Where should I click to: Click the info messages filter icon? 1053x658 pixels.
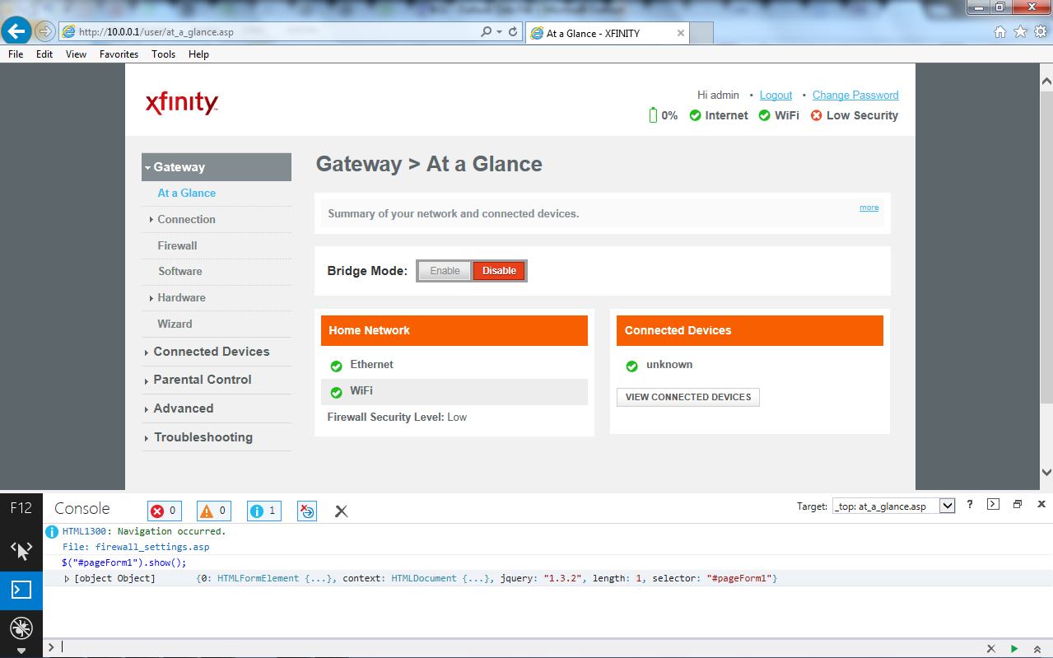[263, 511]
